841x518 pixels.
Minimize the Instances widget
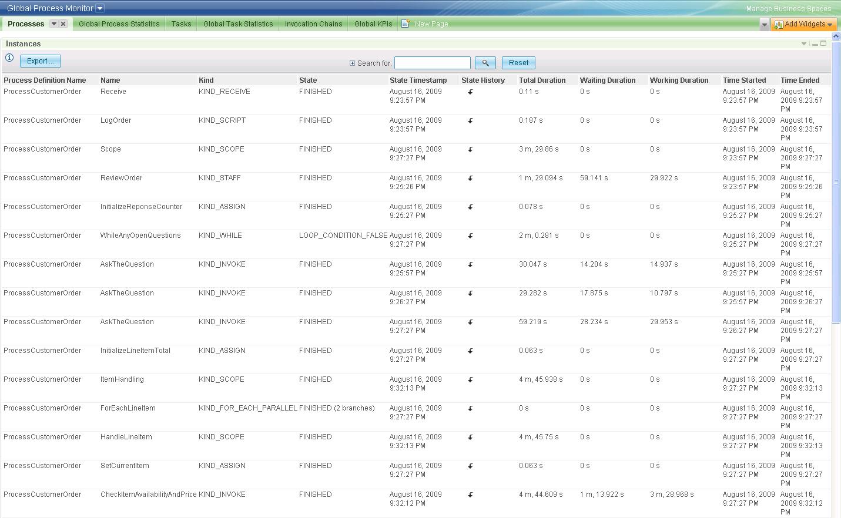pyautogui.click(x=815, y=44)
